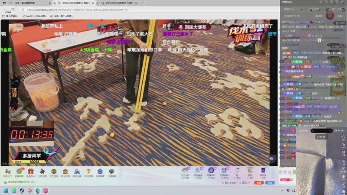Open 天工造物 activity icon
Screen dimensions: 347x195
coord(54,173)
